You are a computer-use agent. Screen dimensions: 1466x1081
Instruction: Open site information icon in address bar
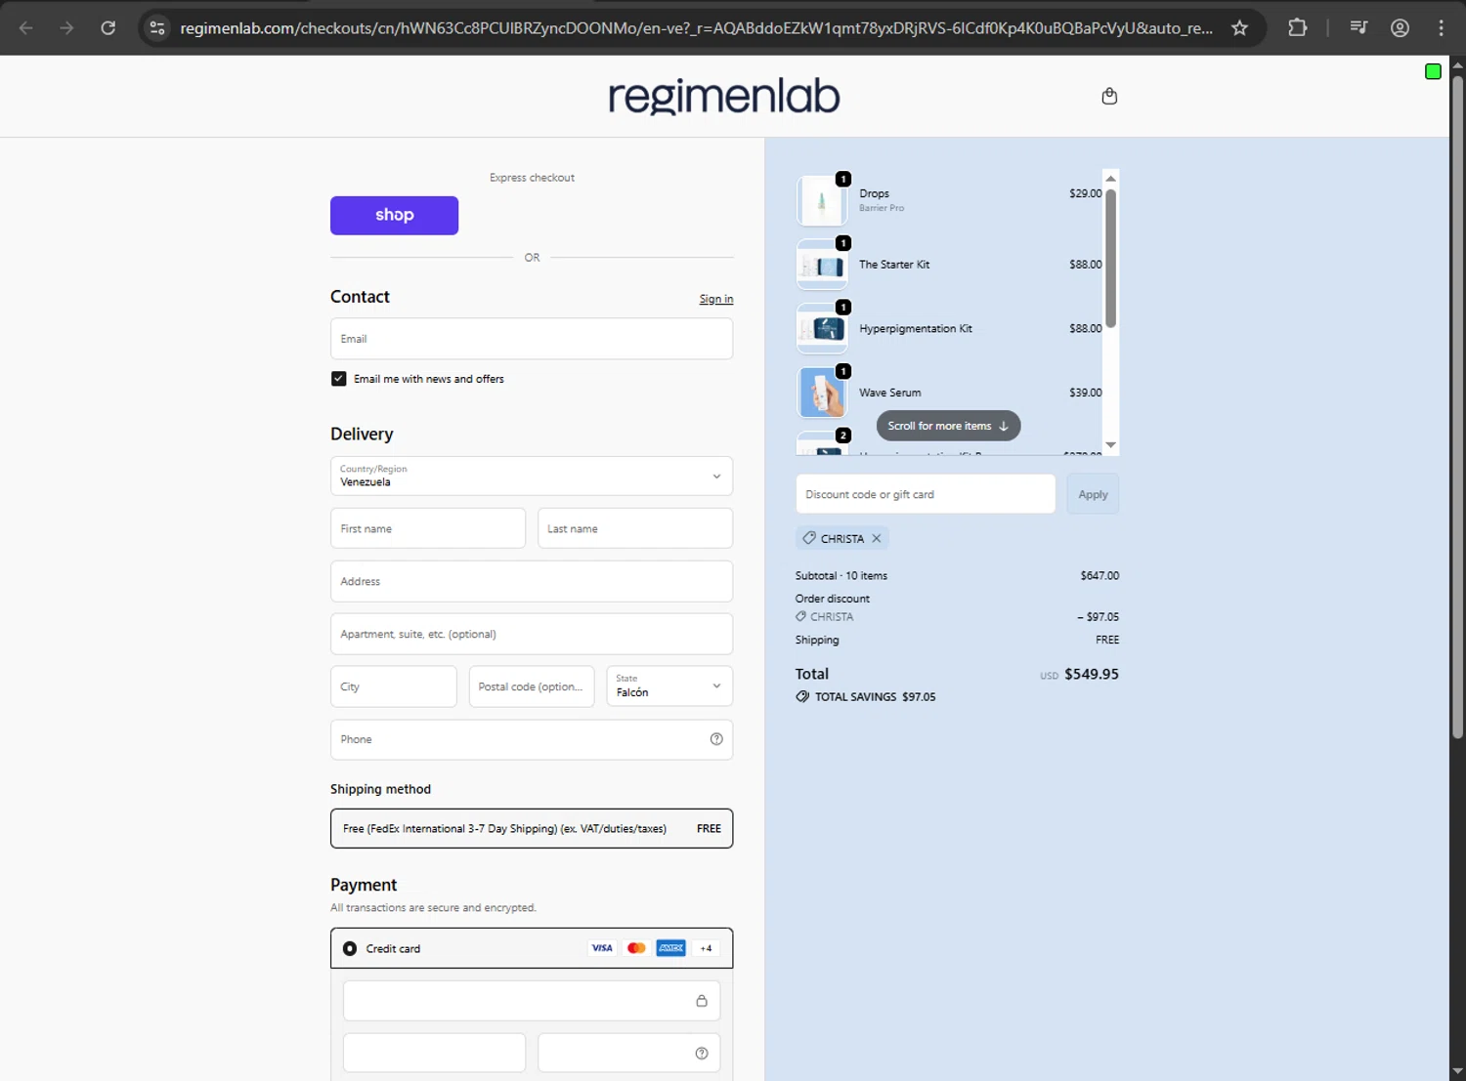[x=157, y=27]
